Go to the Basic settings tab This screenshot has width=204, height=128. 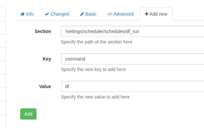click(x=88, y=14)
